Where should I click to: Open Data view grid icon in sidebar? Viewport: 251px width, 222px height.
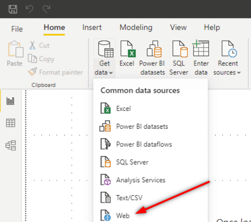click(x=10, y=123)
